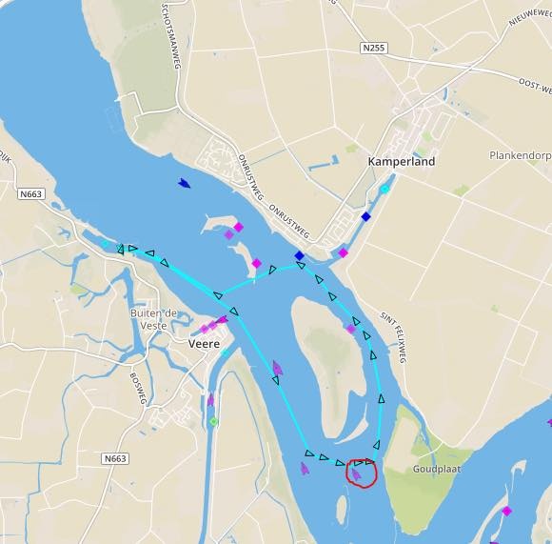Viewport: 552px width, 544px height.
Task: Click the green circle marker south of Veere
Action: click(213, 421)
